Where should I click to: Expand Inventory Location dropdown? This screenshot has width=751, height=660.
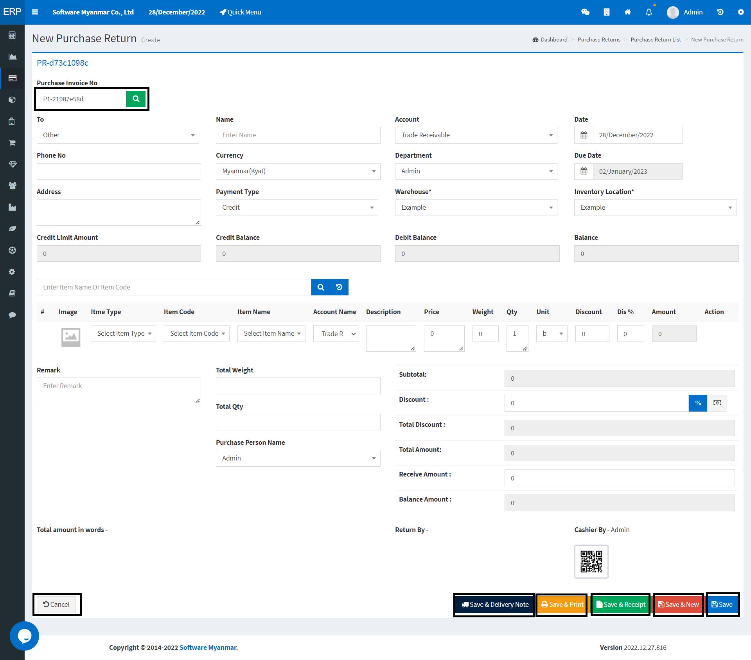point(655,207)
